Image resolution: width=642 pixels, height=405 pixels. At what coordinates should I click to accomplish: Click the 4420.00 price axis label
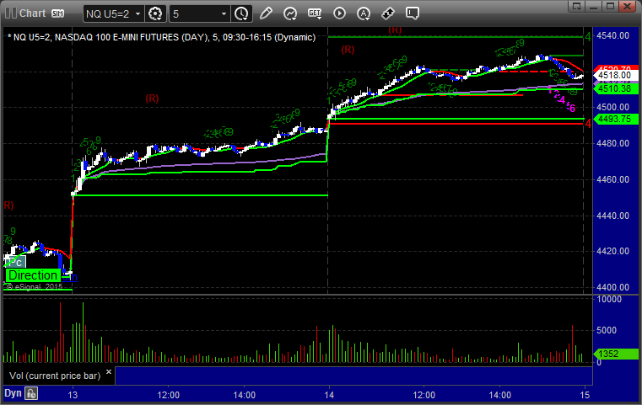[x=613, y=252]
